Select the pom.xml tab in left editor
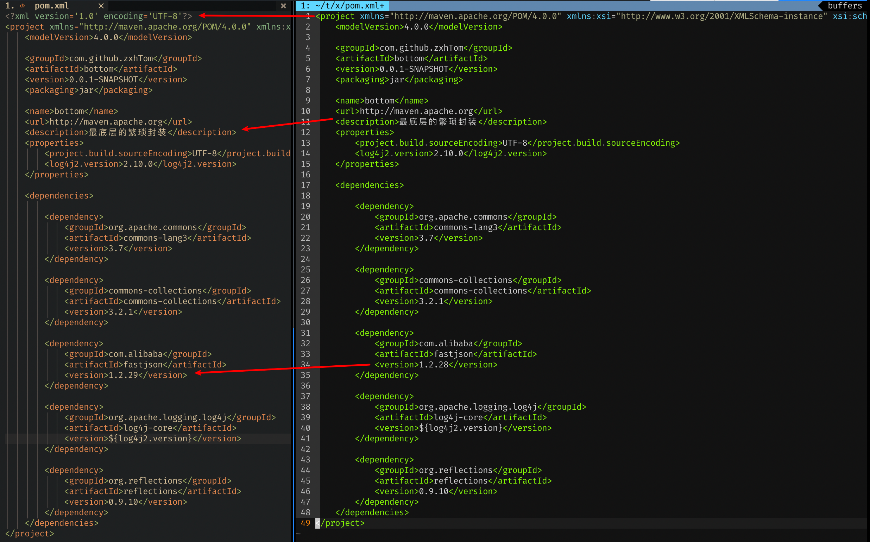Viewport: 870px width, 542px height. pyautogui.click(x=52, y=6)
